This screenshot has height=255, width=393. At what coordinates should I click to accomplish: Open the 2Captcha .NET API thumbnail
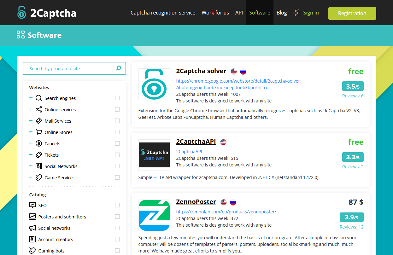click(154, 155)
